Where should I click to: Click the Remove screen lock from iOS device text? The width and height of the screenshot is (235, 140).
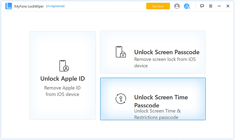pyautogui.click(x=165, y=62)
